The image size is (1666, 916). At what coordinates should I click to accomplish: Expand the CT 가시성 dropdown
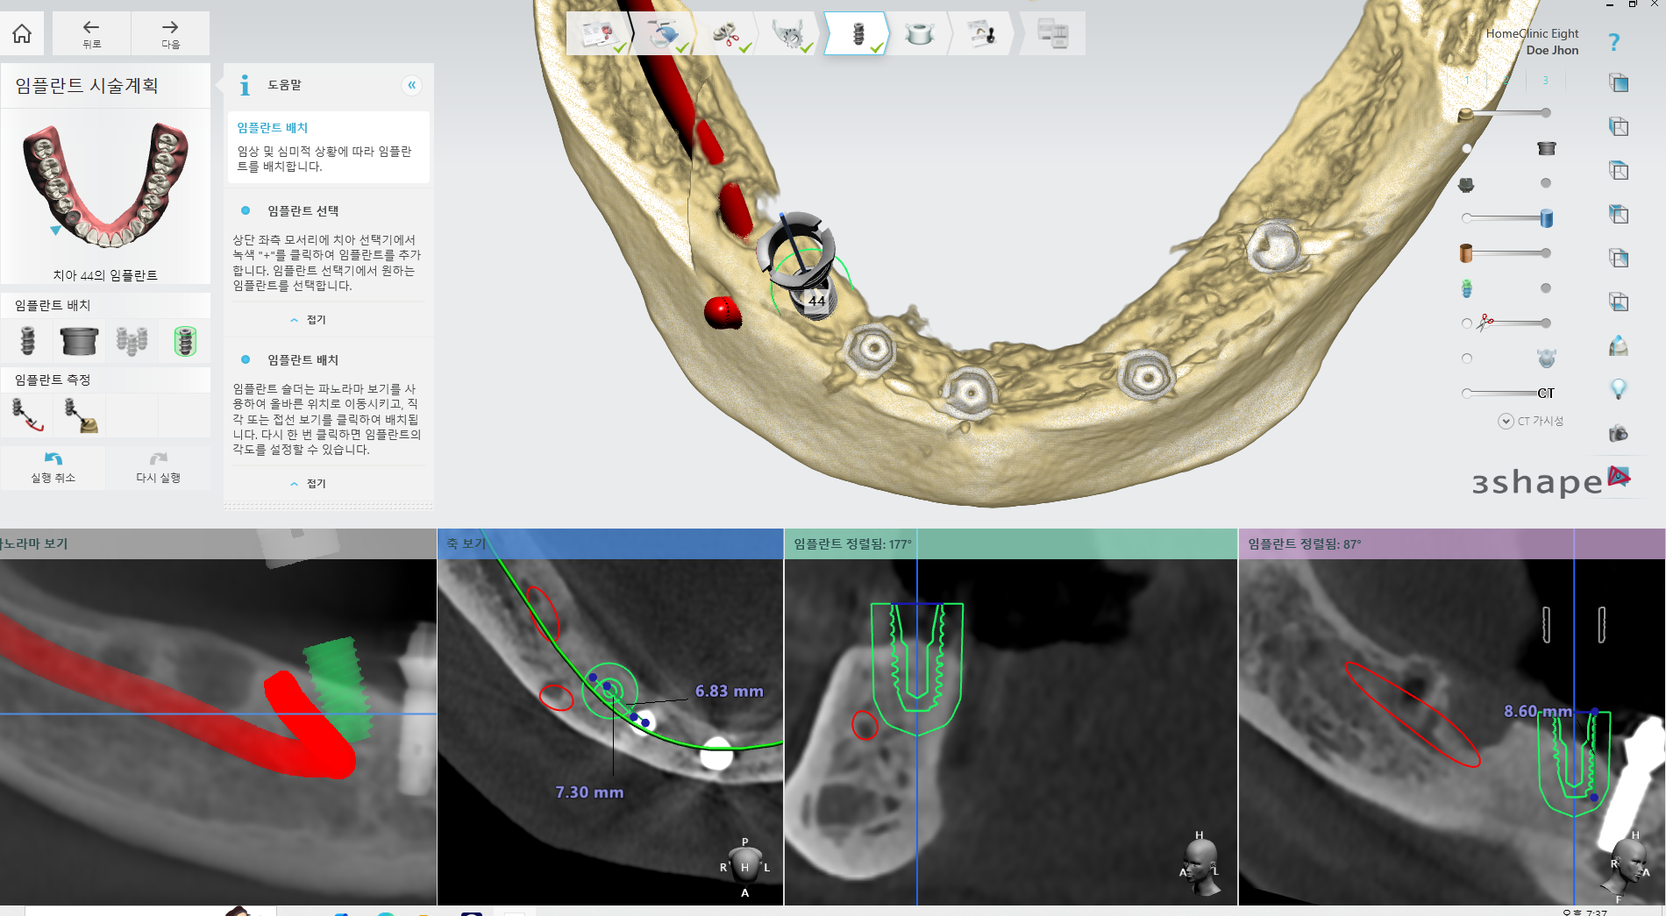point(1506,422)
